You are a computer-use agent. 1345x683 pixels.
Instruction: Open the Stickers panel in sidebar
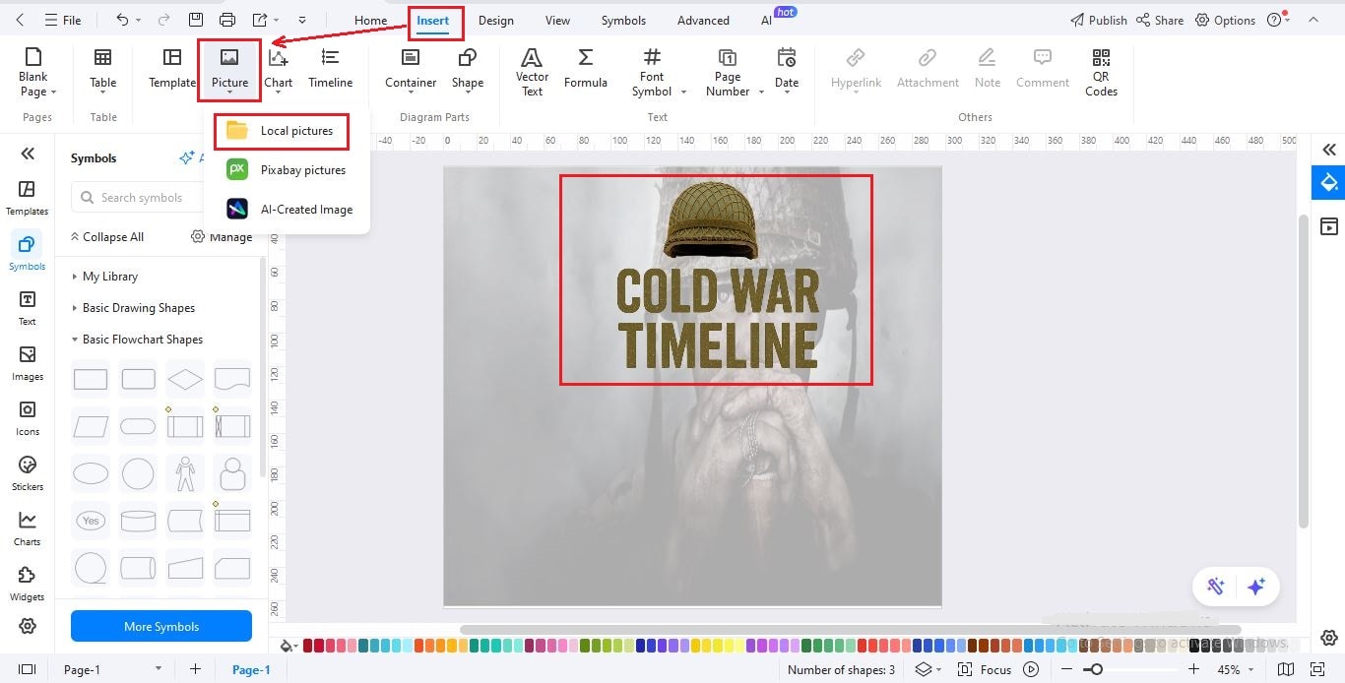[27, 472]
